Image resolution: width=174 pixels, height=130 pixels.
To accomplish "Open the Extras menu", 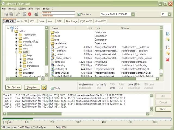I will point(46,9).
